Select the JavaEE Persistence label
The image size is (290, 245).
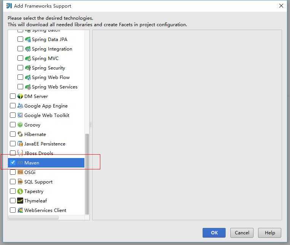(x=45, y=144)
